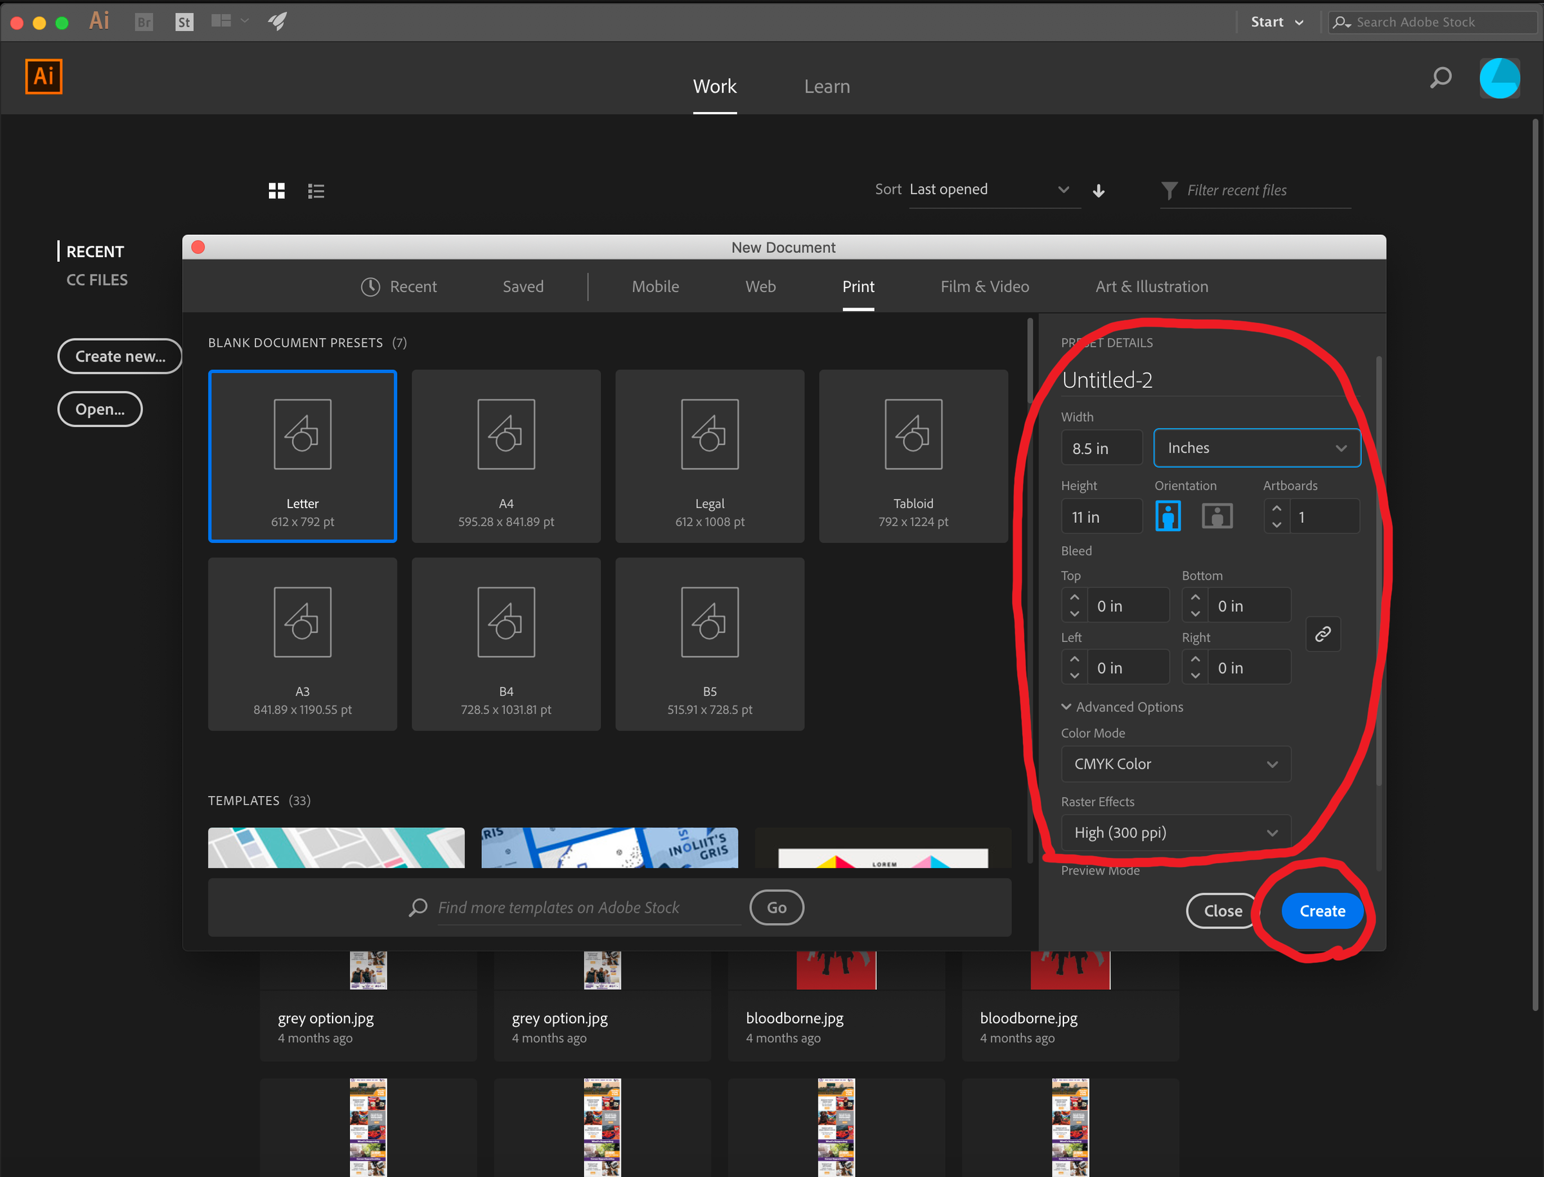Select landscape orientation

click(x=1217, y=516)
